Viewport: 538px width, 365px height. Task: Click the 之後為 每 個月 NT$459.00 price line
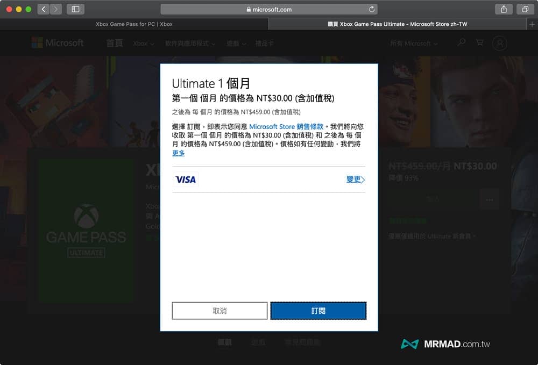pyautogui.click(x=236, y=112)
